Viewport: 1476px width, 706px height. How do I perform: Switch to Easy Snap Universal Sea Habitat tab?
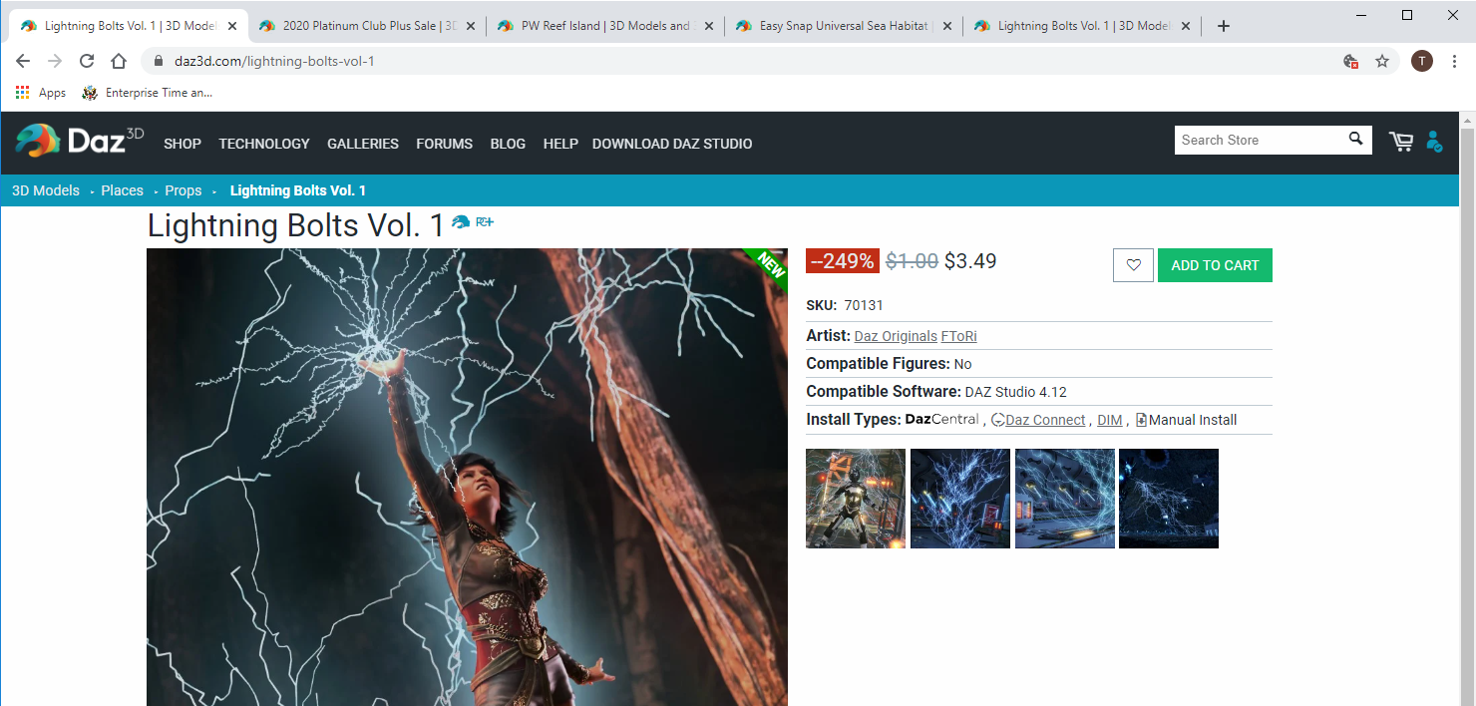[x=842, y=26]
